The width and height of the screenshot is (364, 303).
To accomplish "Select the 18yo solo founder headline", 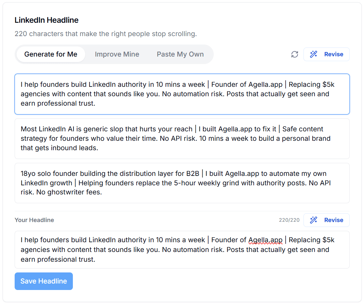I will (182, 183).
